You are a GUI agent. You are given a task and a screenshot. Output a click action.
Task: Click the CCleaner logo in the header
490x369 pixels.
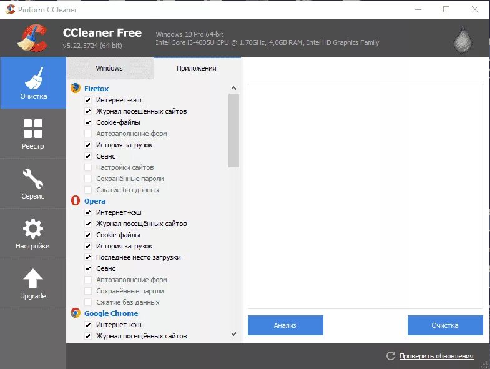tap(33, 38)
